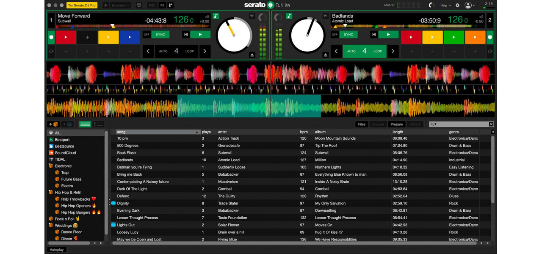Open the deck 1 platter options dropdown arrow
The height and width of the screenshot is (254, 542).
252,16
